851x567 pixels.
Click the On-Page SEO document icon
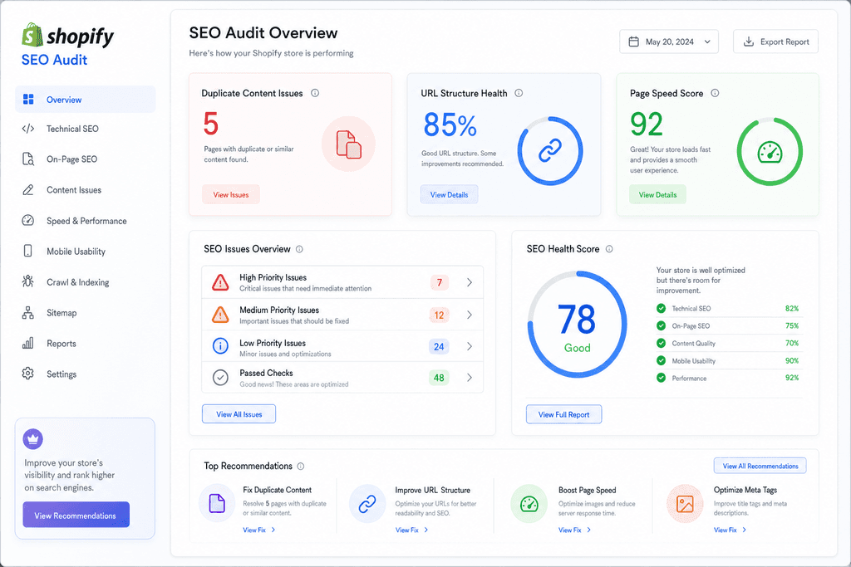tap(28, 159)
